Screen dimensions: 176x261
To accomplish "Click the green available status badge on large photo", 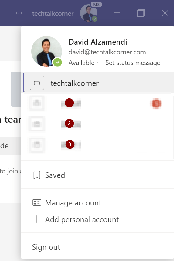I will [x=57, y=63].
